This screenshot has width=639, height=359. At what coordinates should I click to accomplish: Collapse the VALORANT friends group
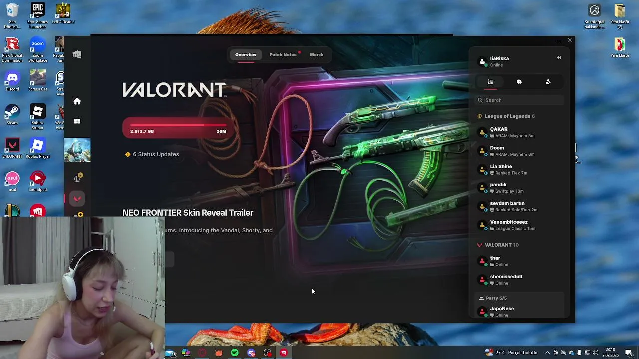pyautogui.click(x=498, y=245)
